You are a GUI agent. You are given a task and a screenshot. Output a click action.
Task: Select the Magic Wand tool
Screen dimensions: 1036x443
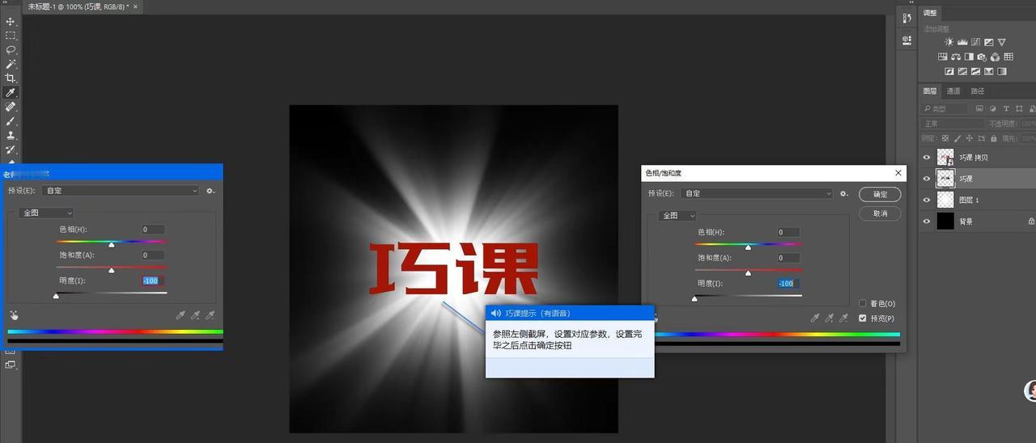tap(11, 64)
